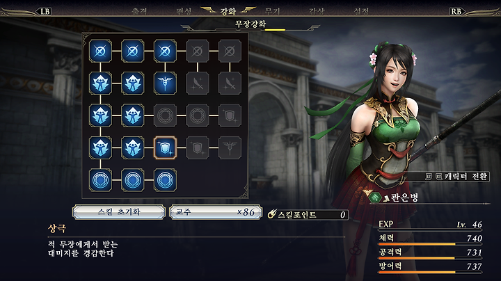Viewport: 501px width, 281px height.
Task: Switch to the 출격 tab
Action: [x=139, y=11]
